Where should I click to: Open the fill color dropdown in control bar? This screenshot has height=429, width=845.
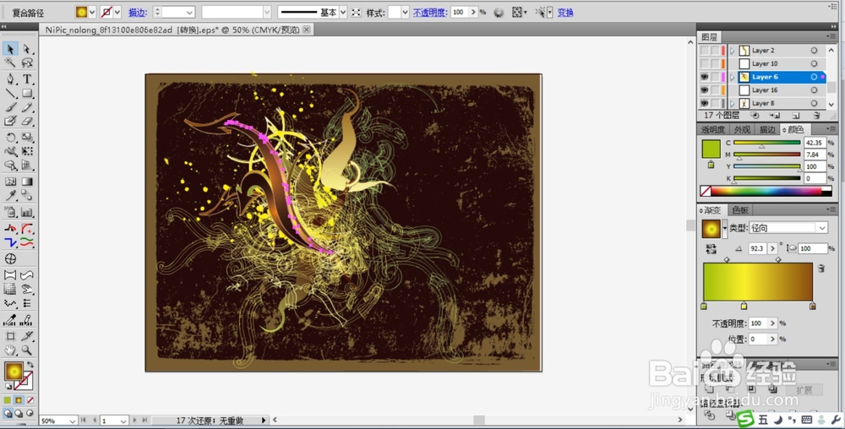[92, 12]
